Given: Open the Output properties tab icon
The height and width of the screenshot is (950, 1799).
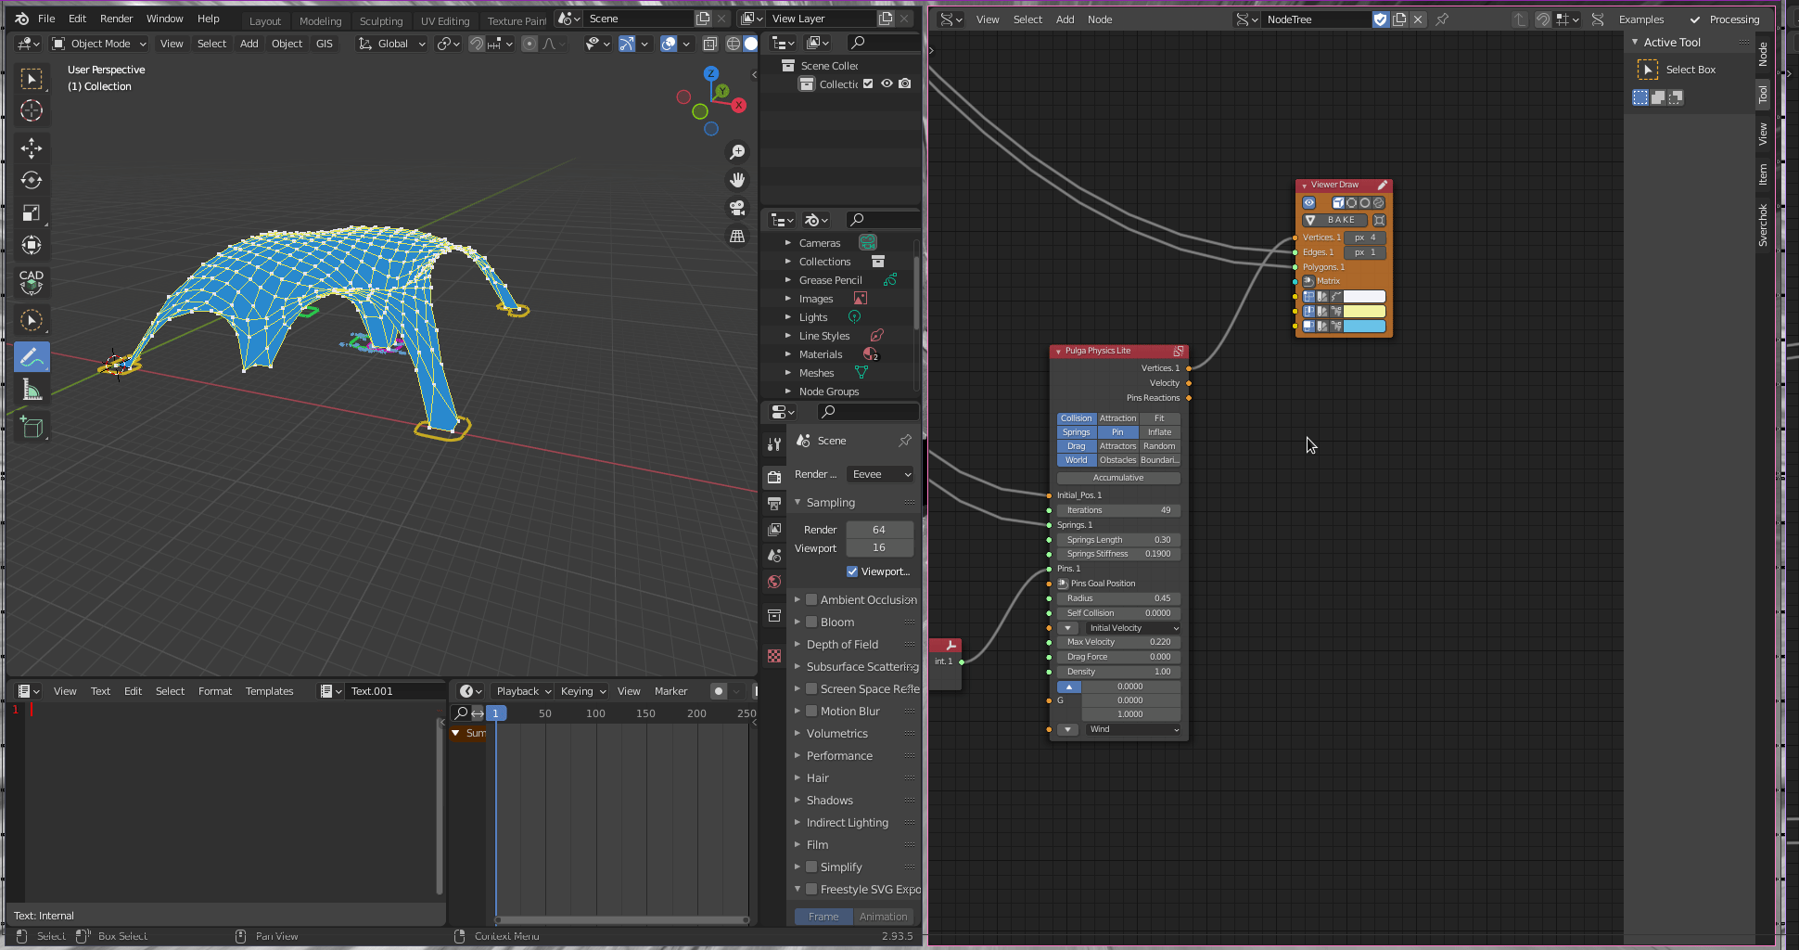Looking at the screenshot, I should tap(774, 503).
